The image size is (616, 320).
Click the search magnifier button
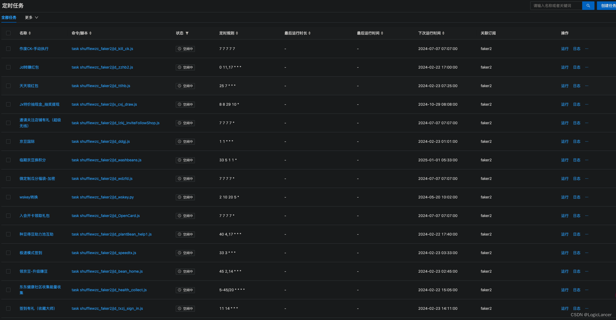[588, 6]
